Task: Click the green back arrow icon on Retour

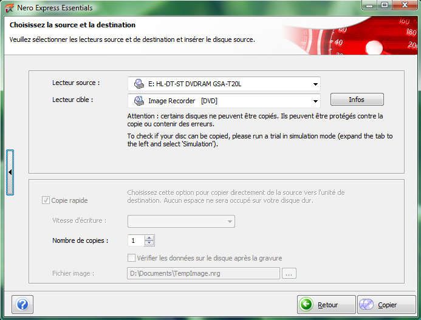Action: click(306, 304)
